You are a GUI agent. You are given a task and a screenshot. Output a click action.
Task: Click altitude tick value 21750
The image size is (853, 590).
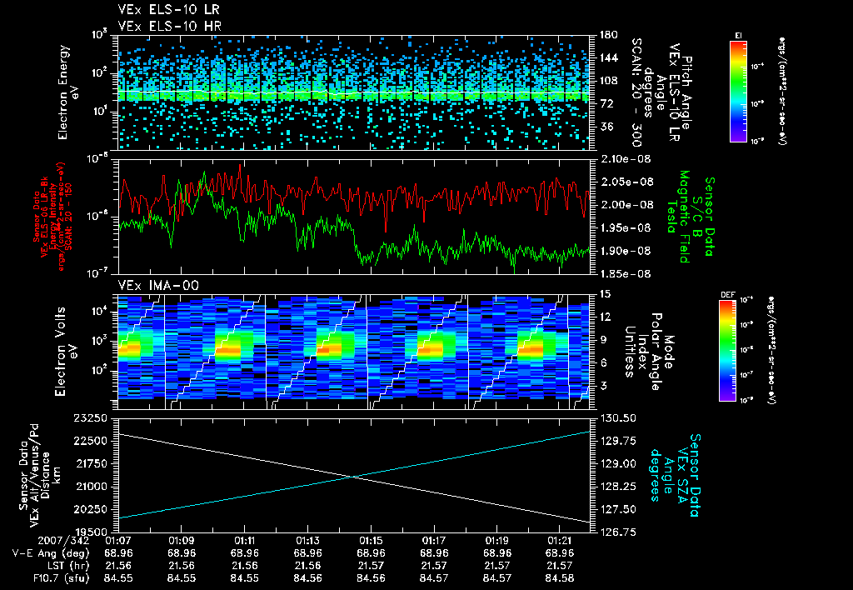click(90, 463)
